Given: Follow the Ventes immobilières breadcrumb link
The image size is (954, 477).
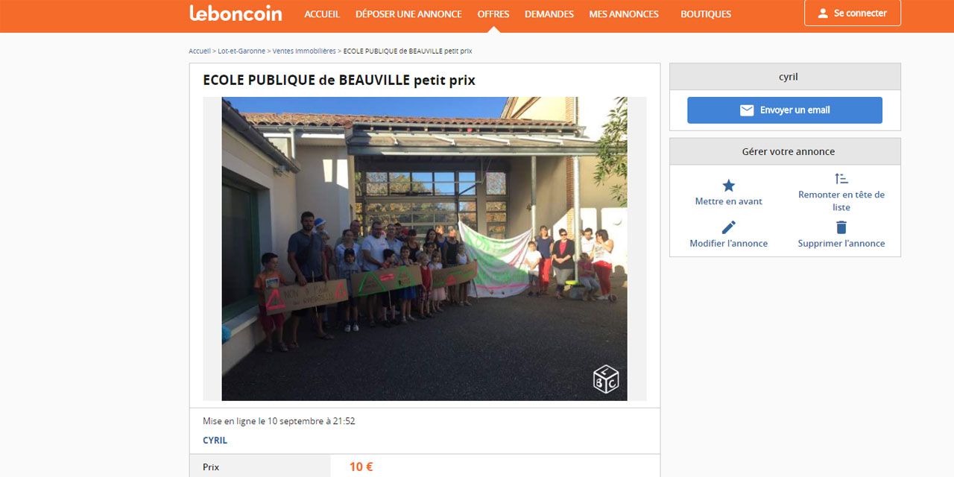Looking at the screenshot, I should [x=304, y=51].
